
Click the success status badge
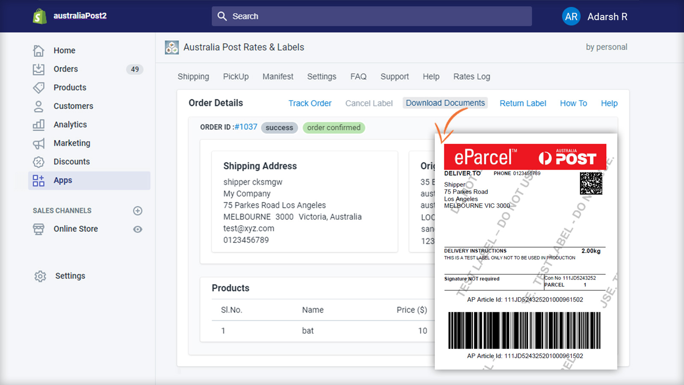(279, 127)
